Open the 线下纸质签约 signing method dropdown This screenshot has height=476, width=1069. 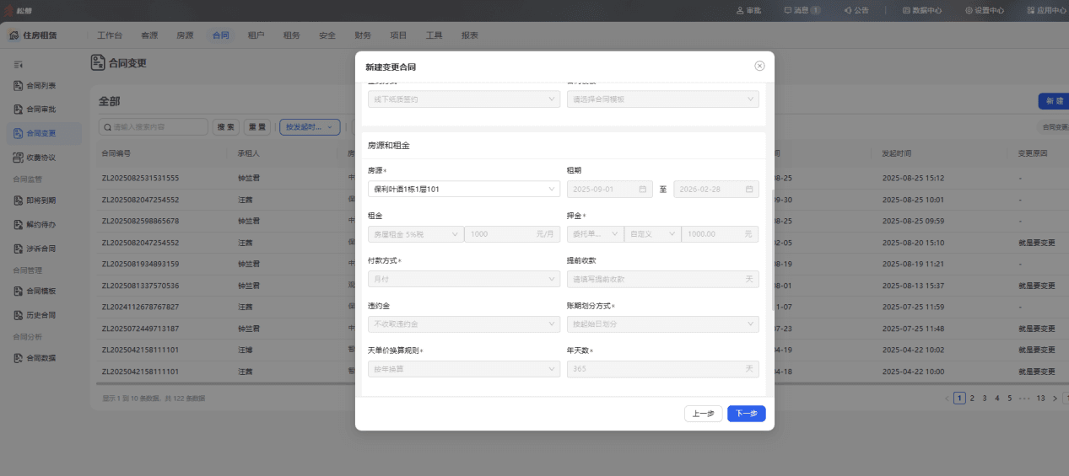pos(464,99)
